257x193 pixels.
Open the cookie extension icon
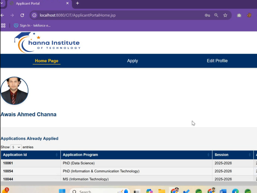coord(249,15)
